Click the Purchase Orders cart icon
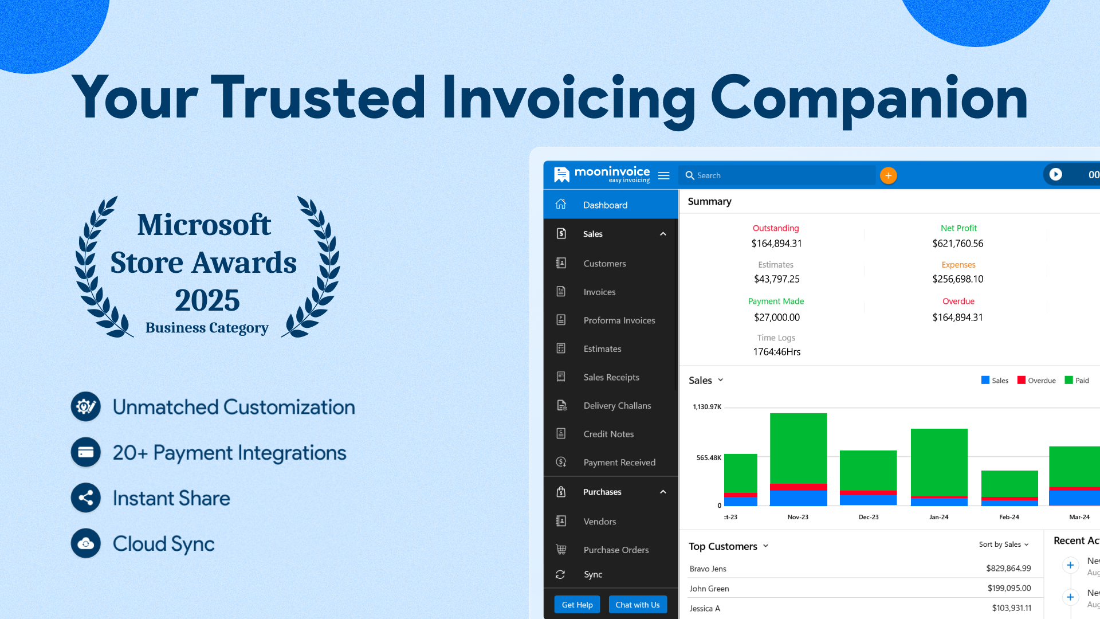 [x=561, y=550]
